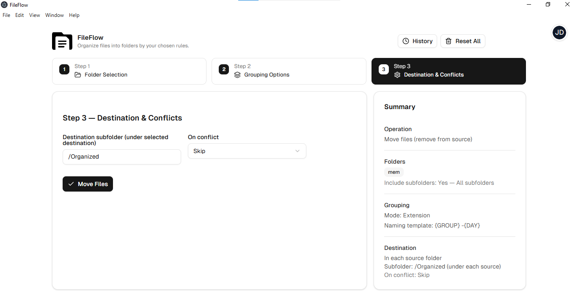Open the JD user avatar
The image size is (578, 307).
[x=559, y=33]
